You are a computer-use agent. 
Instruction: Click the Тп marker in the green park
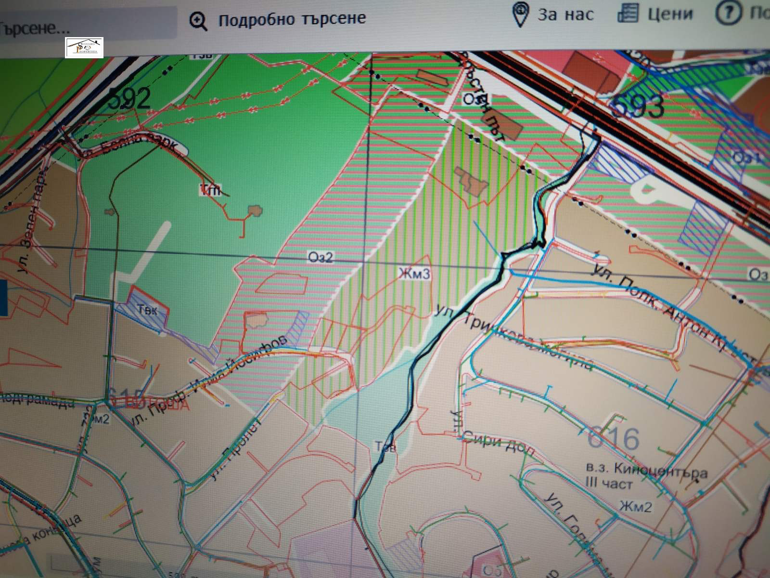tap(210, 190)
